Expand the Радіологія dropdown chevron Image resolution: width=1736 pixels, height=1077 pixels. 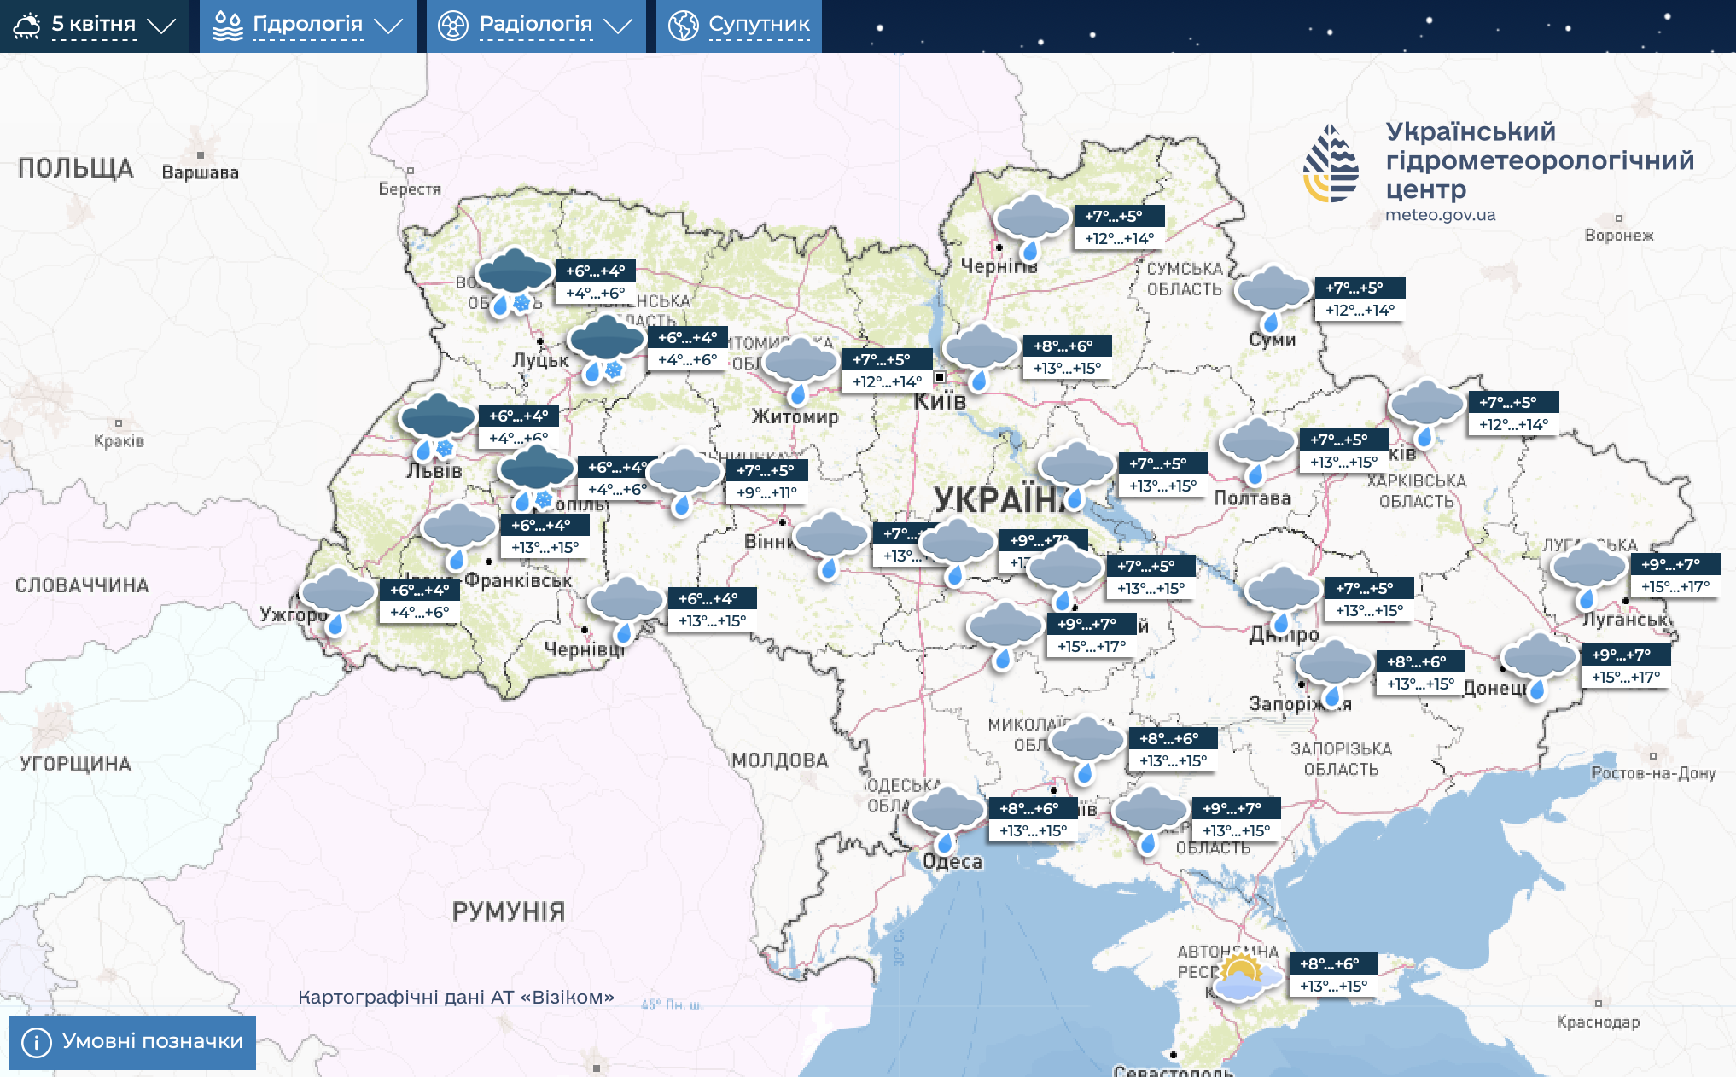pyautogui.click(x=618, y=26)
